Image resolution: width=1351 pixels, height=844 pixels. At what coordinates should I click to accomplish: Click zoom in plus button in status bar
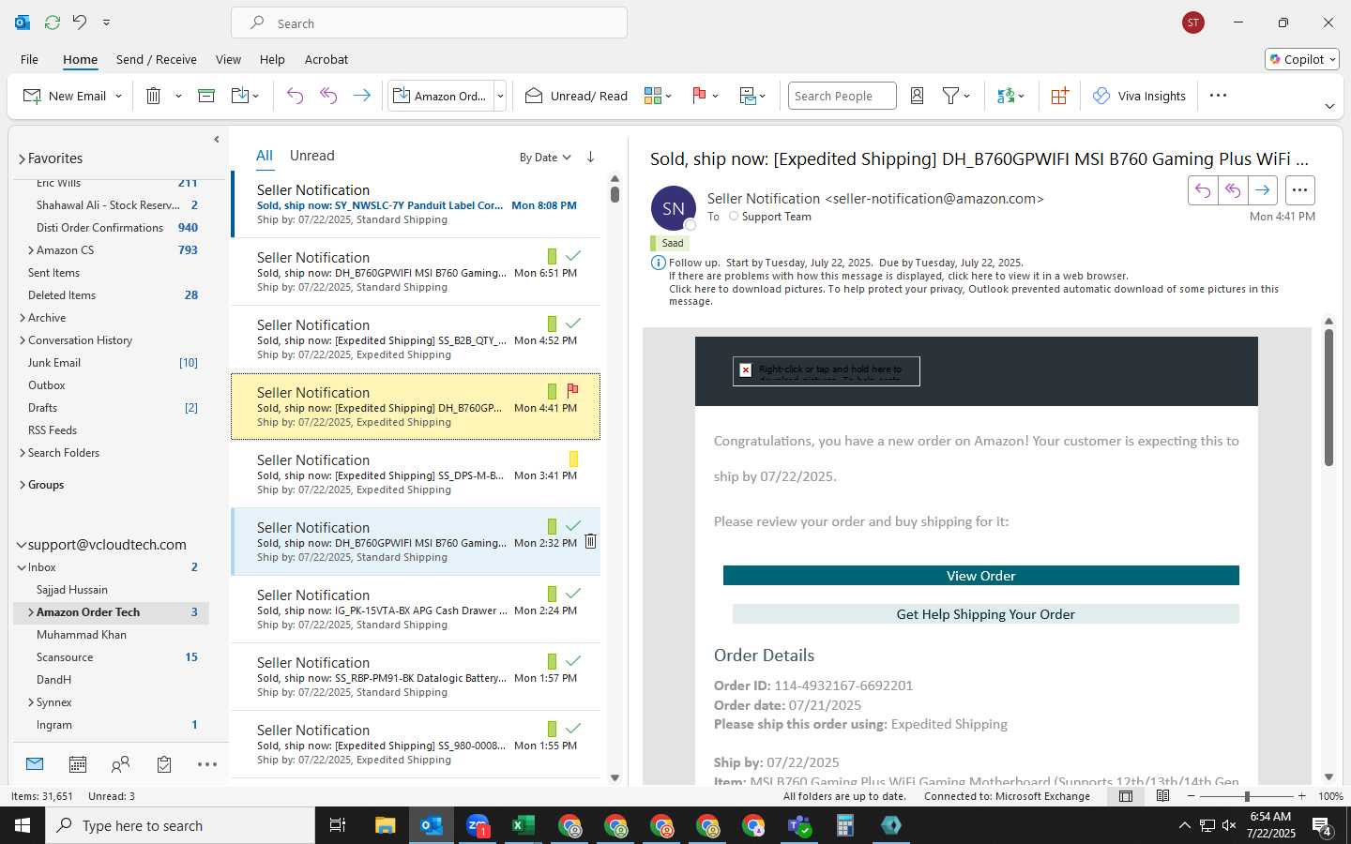click(1302, 796)
